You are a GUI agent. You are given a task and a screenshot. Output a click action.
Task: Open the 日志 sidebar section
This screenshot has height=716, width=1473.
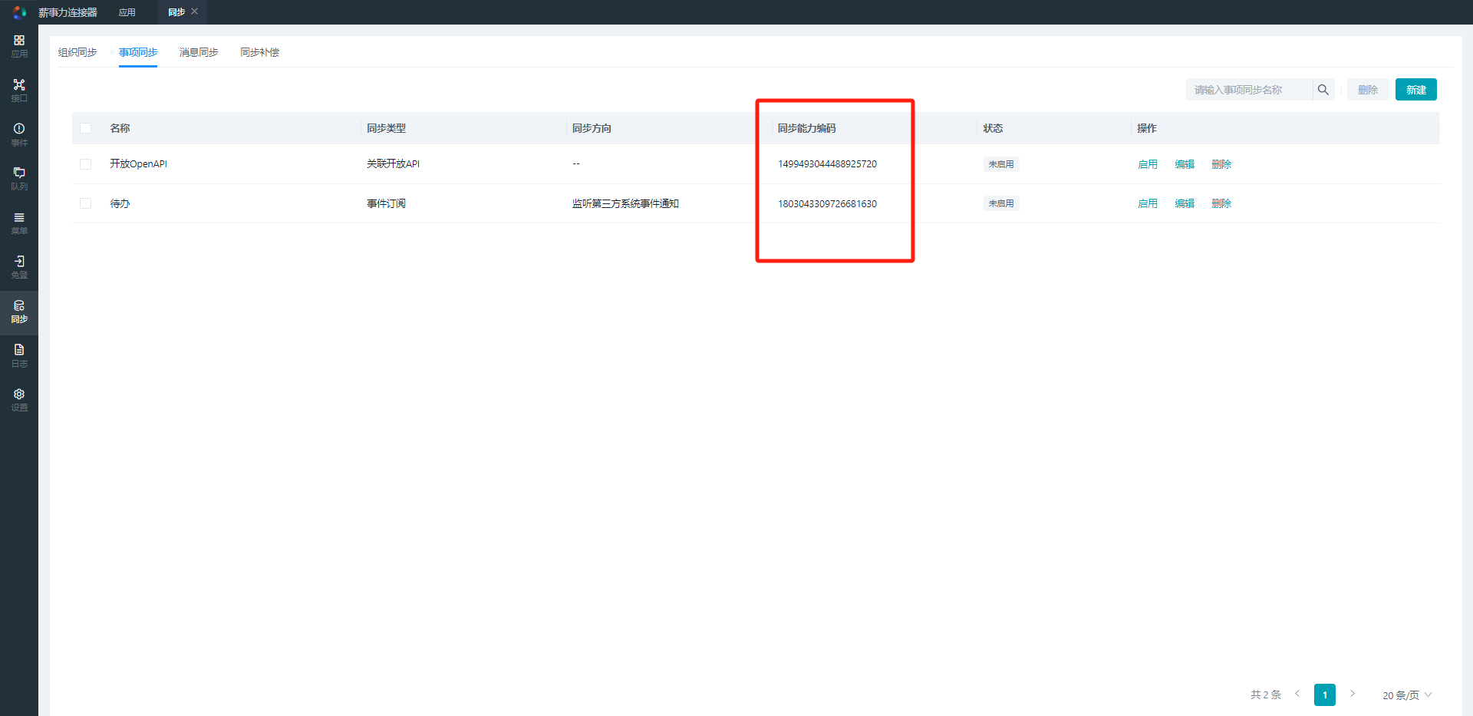tap(19, 355)
